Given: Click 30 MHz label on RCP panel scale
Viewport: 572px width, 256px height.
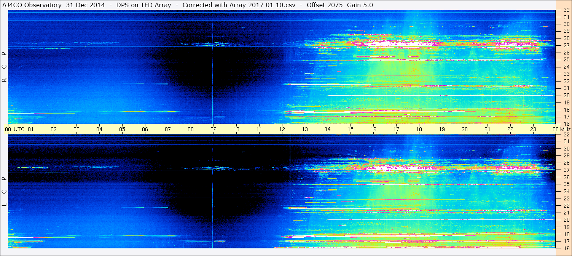Looking at the screenshot, I should click(x=566, y=24).
